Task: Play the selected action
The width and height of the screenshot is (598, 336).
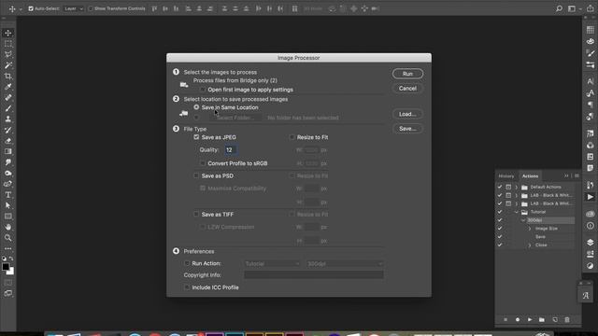Action: 530,319
